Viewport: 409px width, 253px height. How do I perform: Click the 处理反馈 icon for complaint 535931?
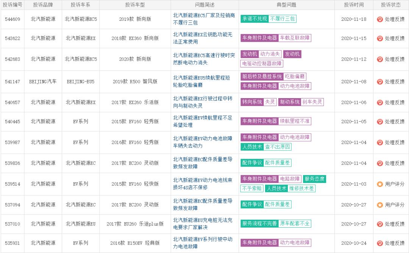(379, 243)
